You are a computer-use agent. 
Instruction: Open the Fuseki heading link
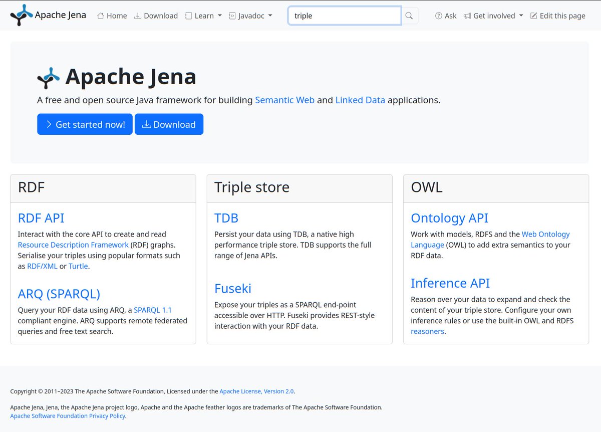tap(233, 289)
